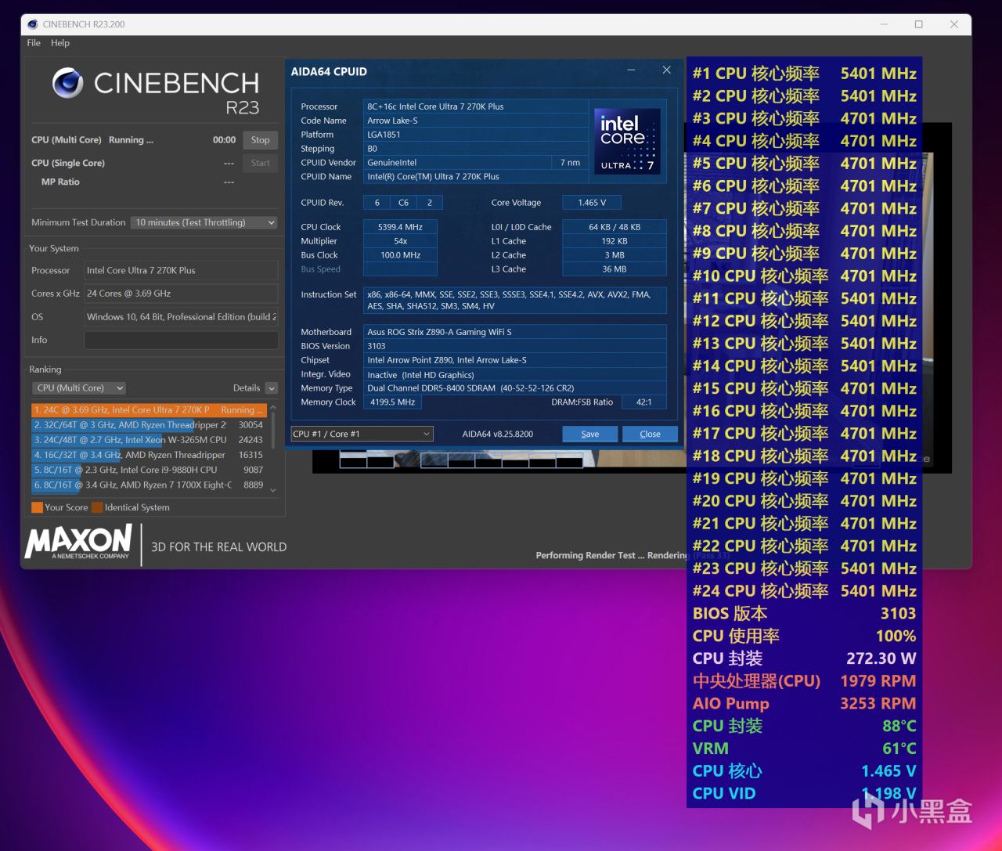Select ranking row 6 AMD Ryzen 7 1700X
The height and width of the screenshot is (851, 1002).
tap(149, 485)
